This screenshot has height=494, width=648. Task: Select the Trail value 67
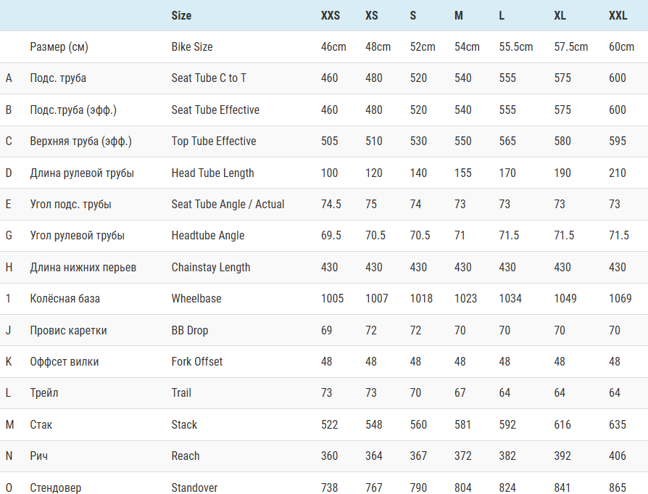coord(460,393)
